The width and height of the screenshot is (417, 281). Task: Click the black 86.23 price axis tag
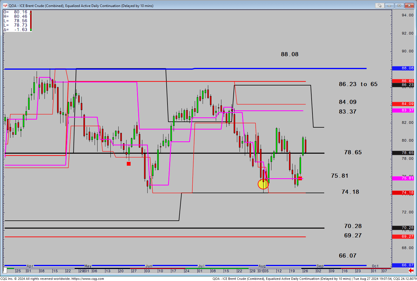point(403,85)
